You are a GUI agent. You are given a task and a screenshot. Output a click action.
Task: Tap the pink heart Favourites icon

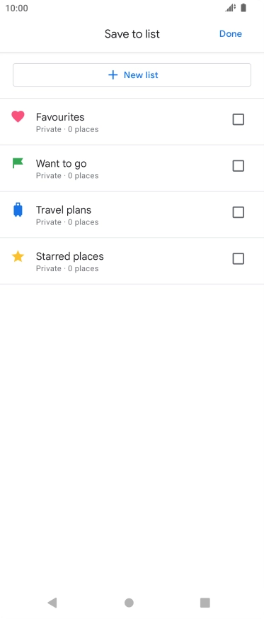tap(18, 116)
